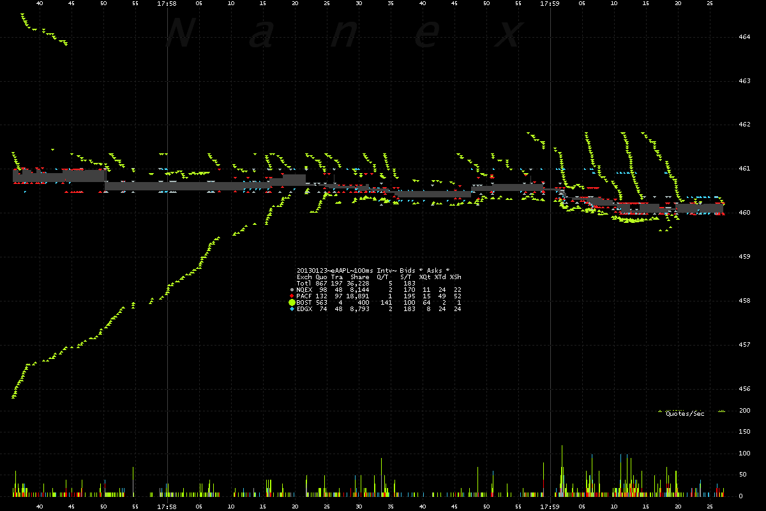Click the 17:59 label on bottom time axis

point(550,505)
